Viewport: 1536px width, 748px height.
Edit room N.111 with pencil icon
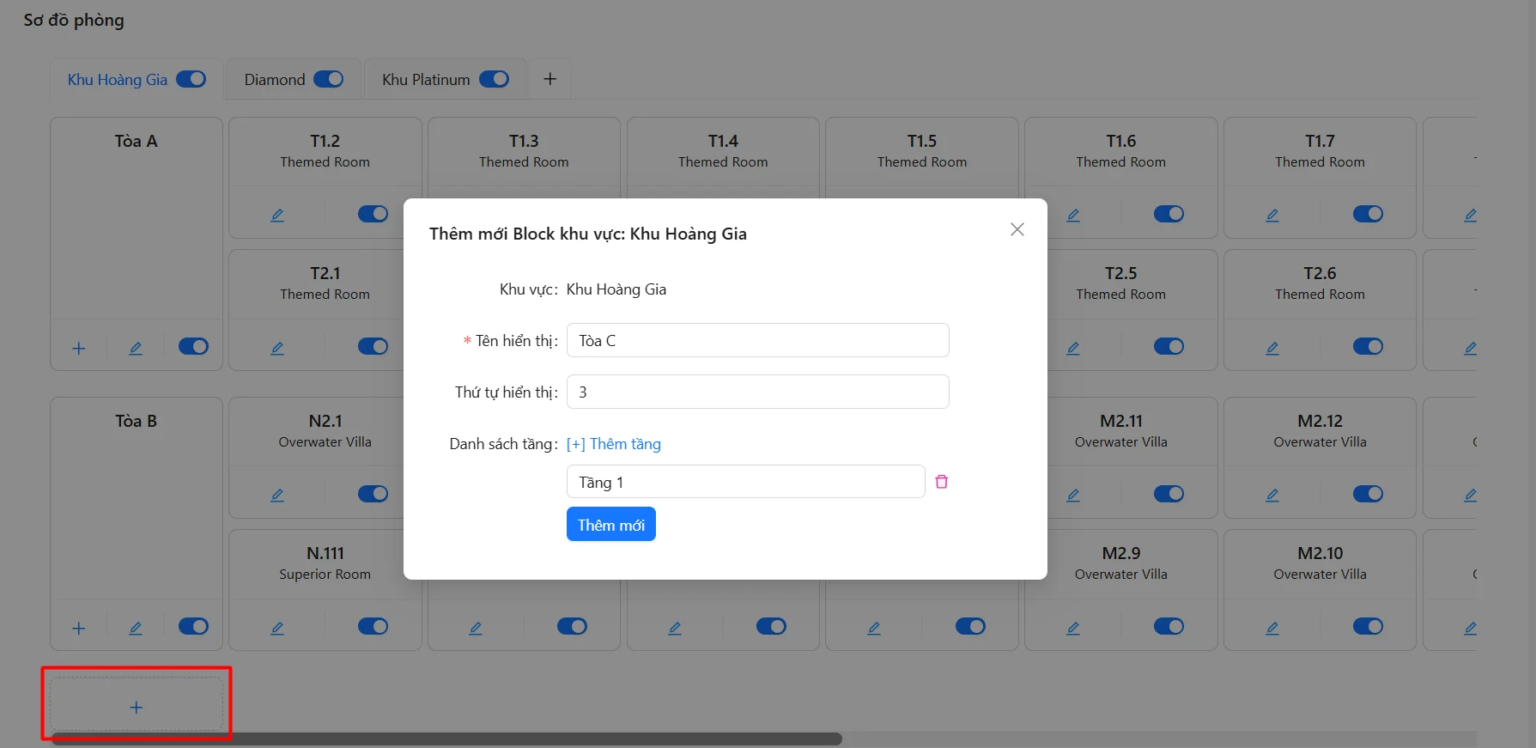pos(277,628)
